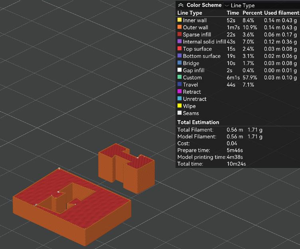This screenshot has width=300, height=249.
Task: Show Seams via its grey swatch
Action: click(179, 113)
